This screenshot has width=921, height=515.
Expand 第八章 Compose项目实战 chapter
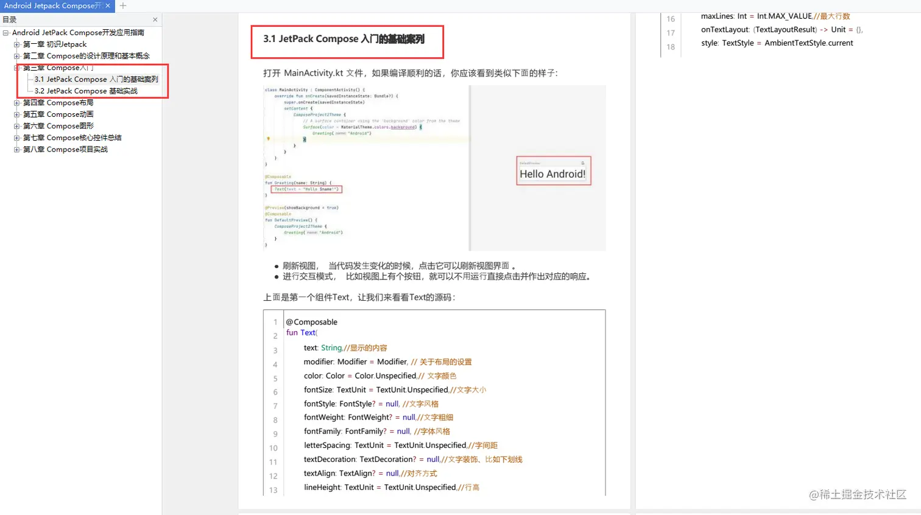click(x=17, y=149)
